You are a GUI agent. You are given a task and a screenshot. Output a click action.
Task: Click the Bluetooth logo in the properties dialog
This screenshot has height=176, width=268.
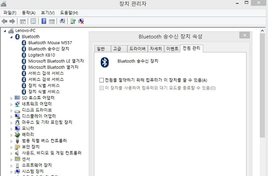(104, 62)
